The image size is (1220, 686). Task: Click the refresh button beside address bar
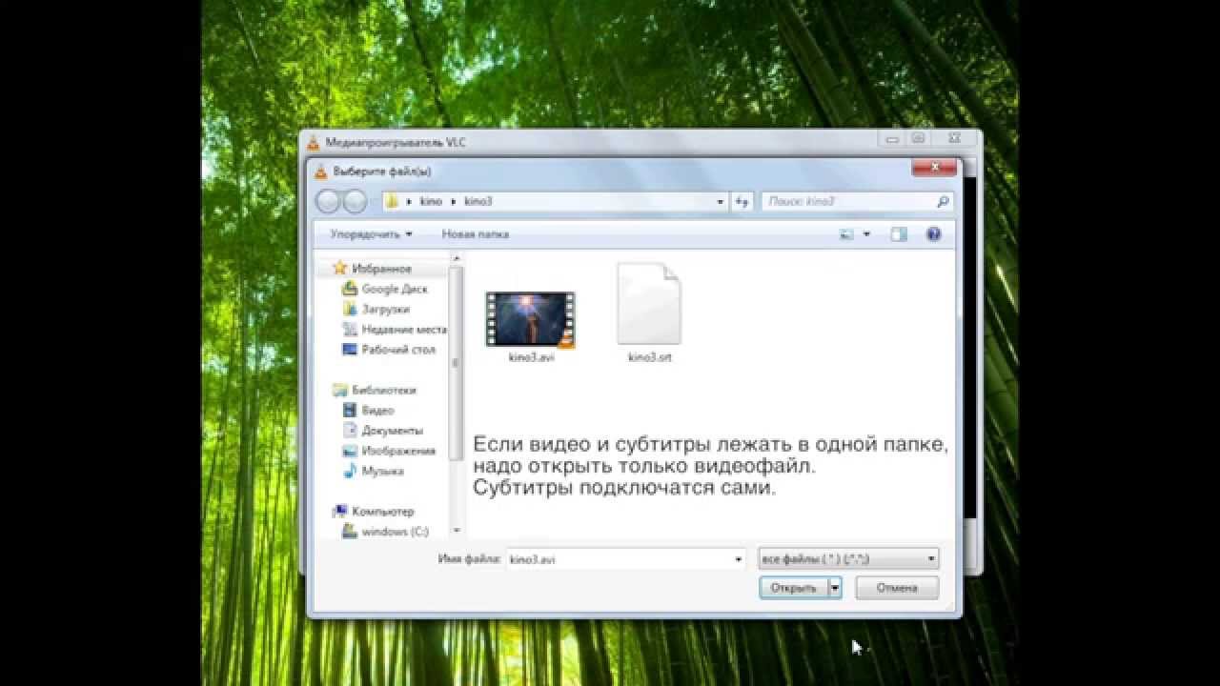(x=743, y=201)
